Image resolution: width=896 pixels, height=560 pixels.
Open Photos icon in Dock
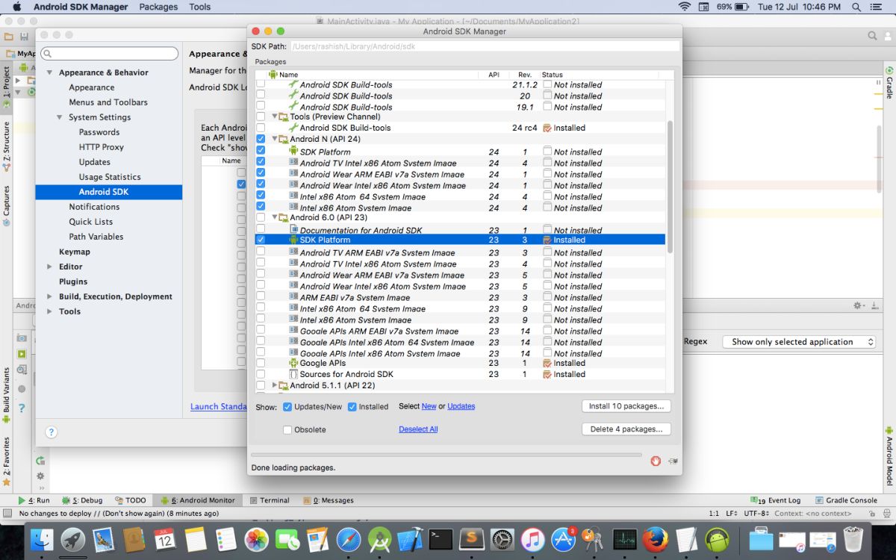pyautogui.click(x=257, y=539)
